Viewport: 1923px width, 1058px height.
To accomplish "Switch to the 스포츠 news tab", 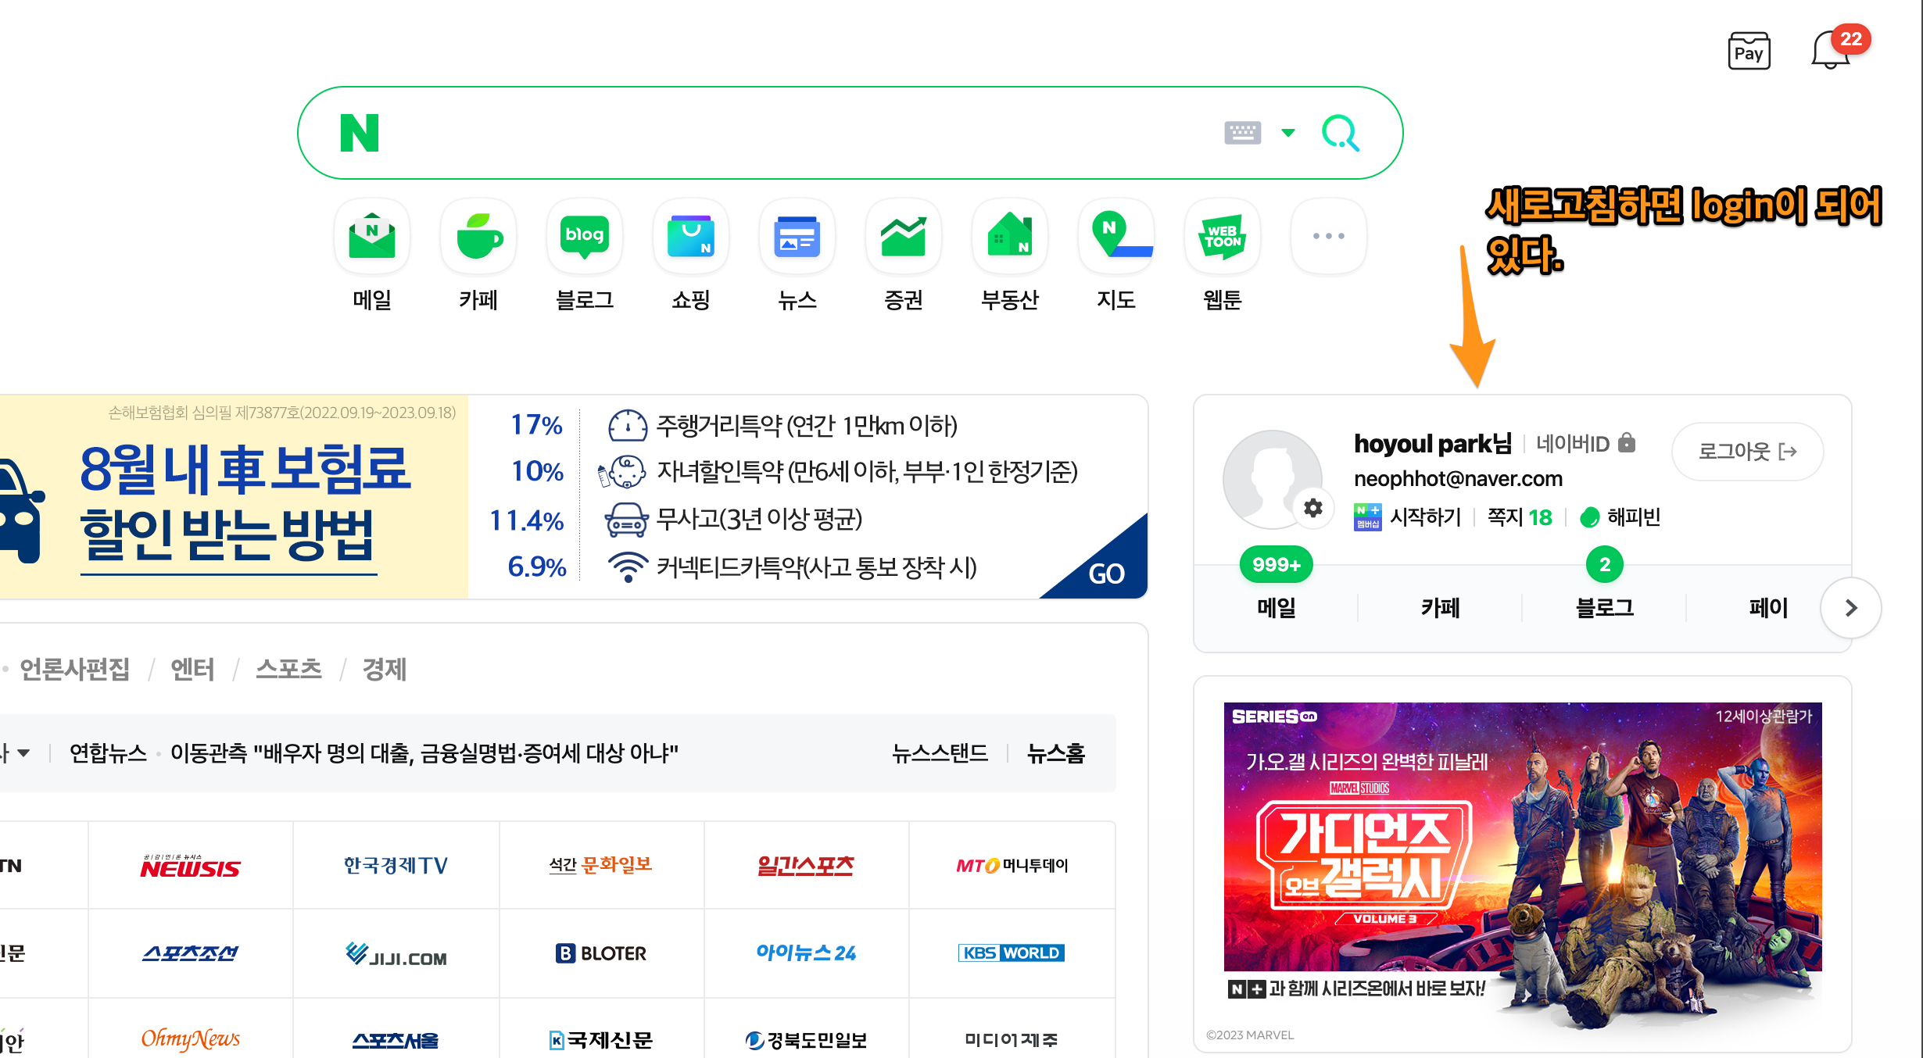I will [x=289, y=670].
